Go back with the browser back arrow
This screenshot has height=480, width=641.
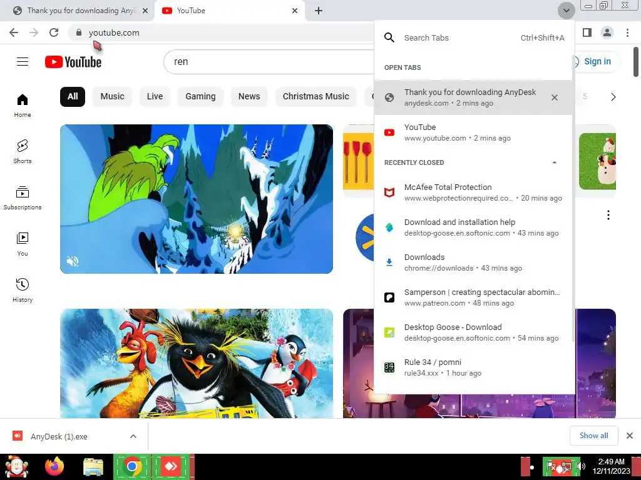14,32
